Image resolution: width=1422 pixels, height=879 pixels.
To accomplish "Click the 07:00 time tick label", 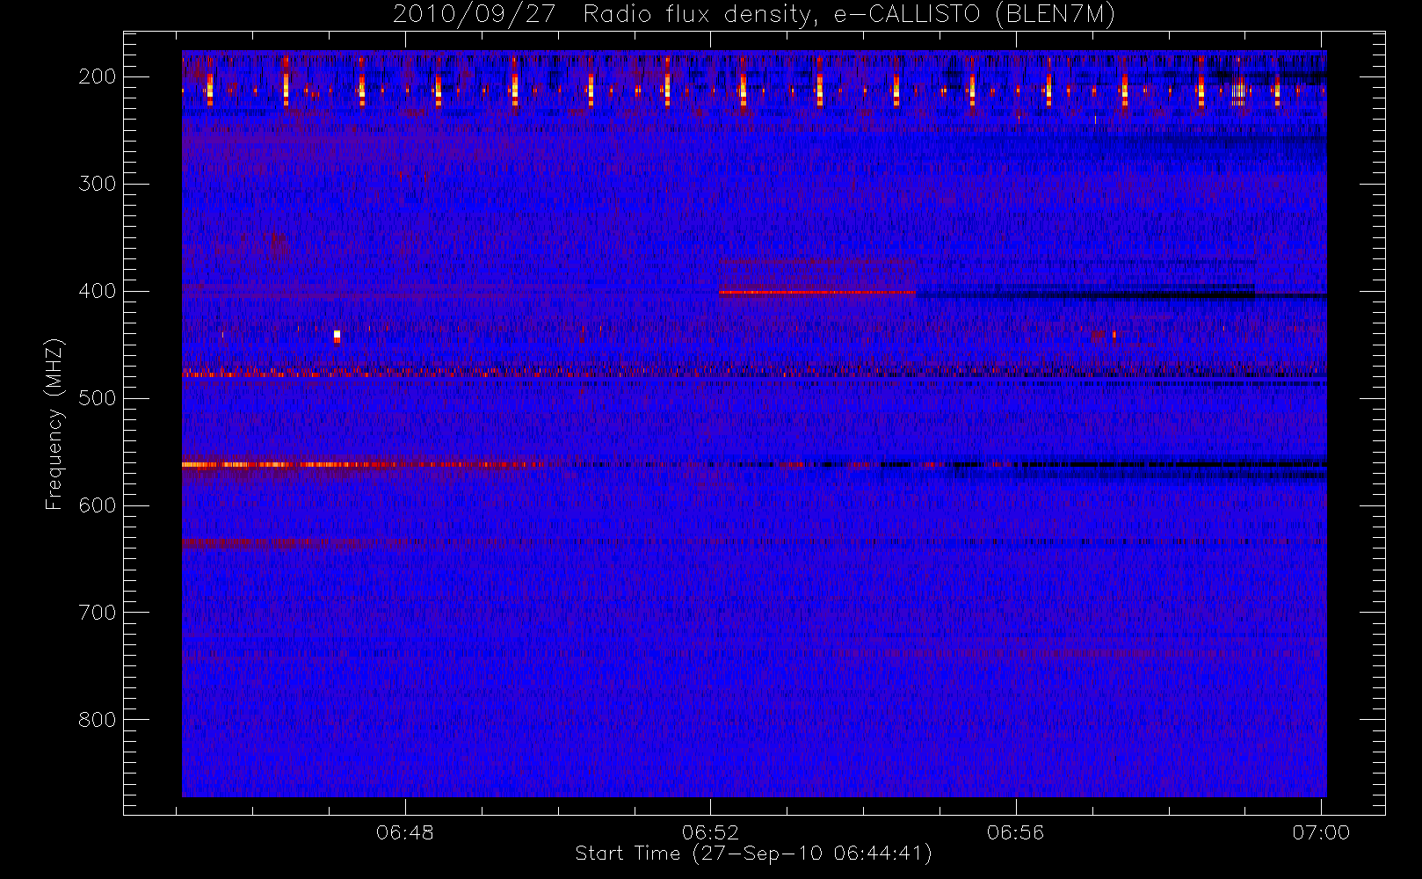I will [1321, 832].
